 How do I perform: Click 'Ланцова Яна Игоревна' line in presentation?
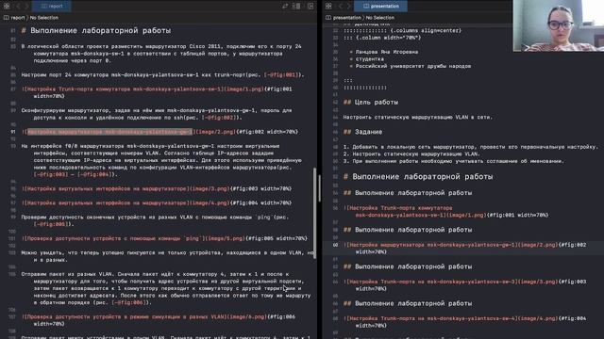pyautogui.click(x=386, y=52)
